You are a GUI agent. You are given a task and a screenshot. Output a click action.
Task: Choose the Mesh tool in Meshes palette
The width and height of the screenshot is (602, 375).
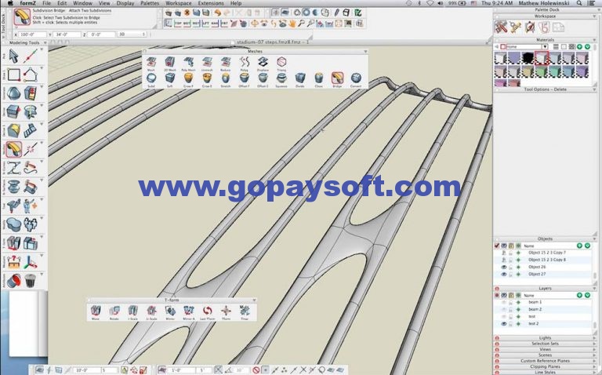pos(151,62)
